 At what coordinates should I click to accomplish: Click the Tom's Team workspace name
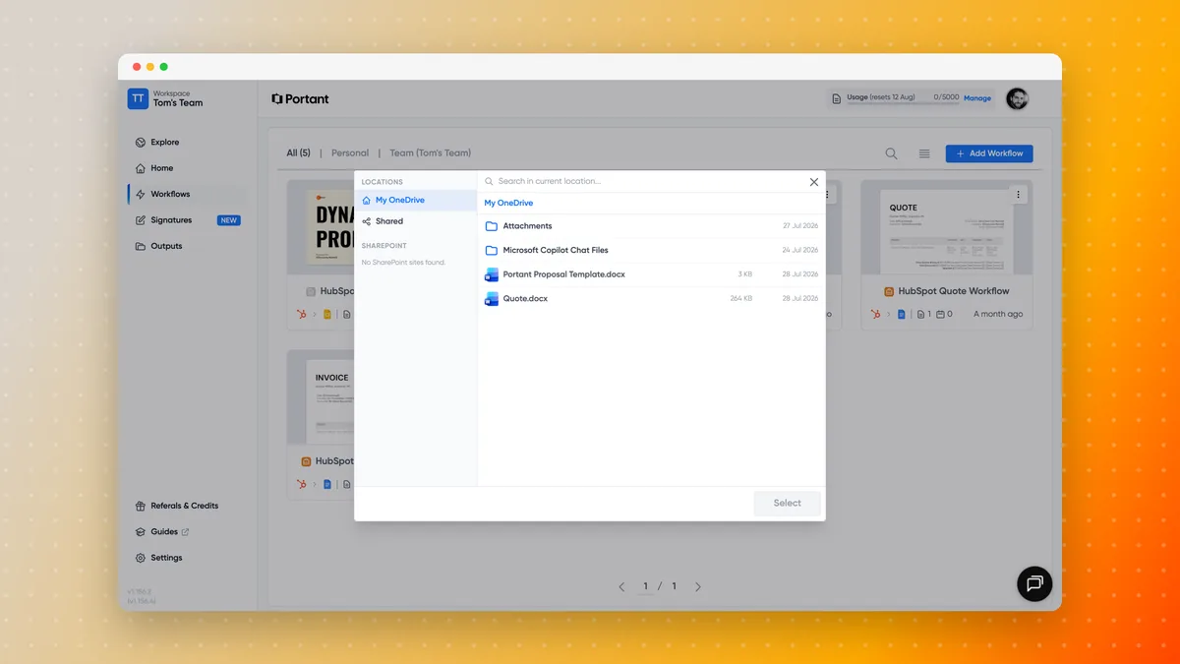(178, 103)
